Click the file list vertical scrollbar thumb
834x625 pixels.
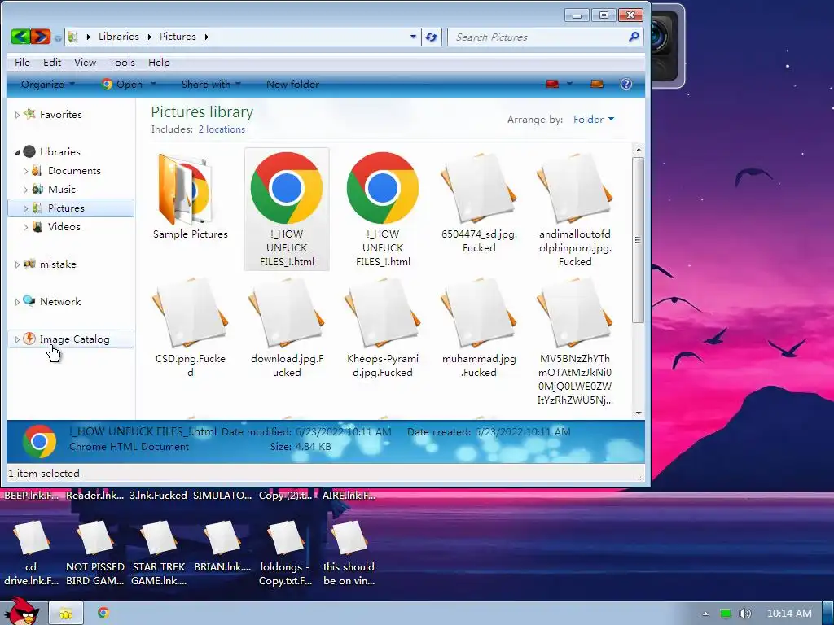pyautogui.click(x=638, y=239)
